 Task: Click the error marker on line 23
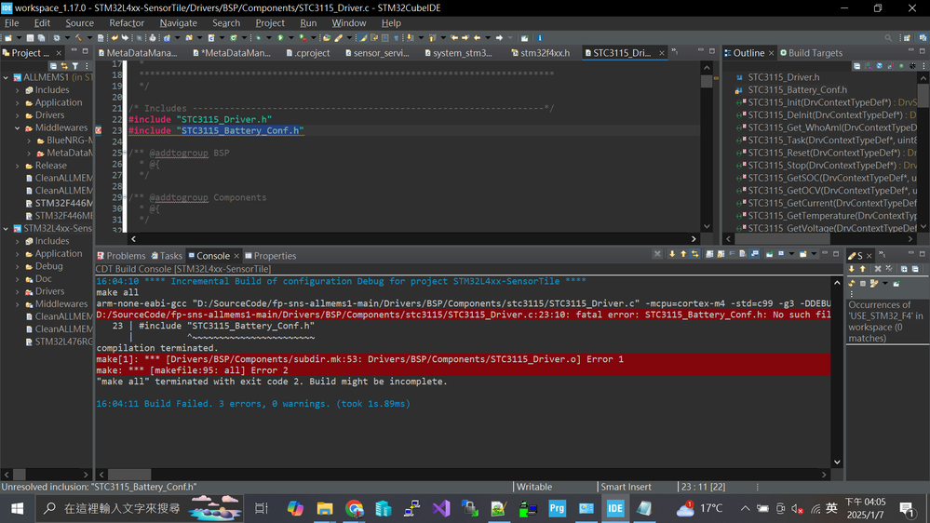coord(99,130)
